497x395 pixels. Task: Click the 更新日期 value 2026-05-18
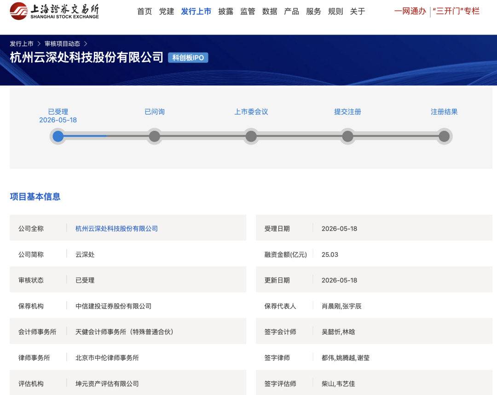point(340,280)
